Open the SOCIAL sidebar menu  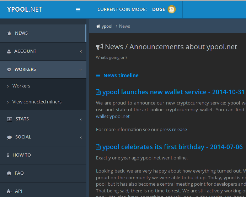(x=43, y=137)
